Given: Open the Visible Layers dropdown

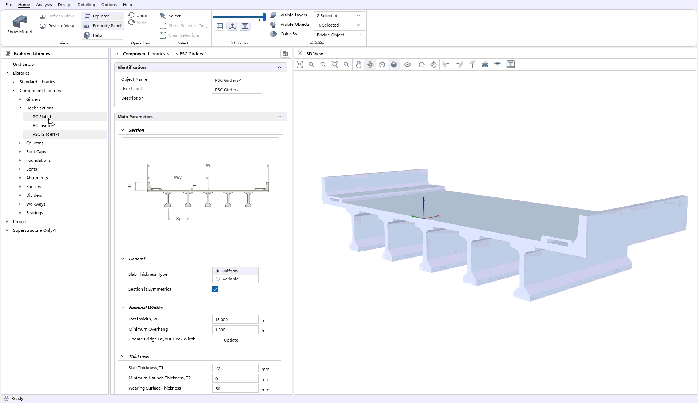Looking at the screenshot, I should (x=339, y=16).
